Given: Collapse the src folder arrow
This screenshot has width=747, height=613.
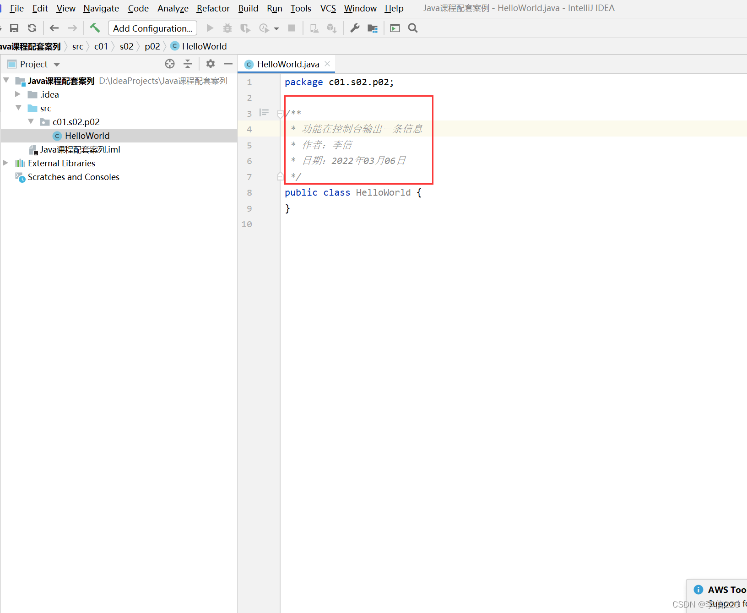Looking at the screenshot, I should coord(19,108).
